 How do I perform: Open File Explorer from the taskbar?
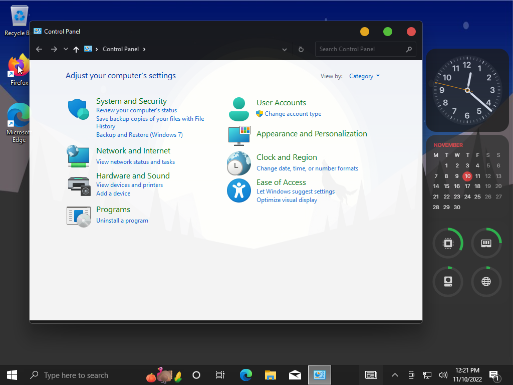(x=271, y=375)
